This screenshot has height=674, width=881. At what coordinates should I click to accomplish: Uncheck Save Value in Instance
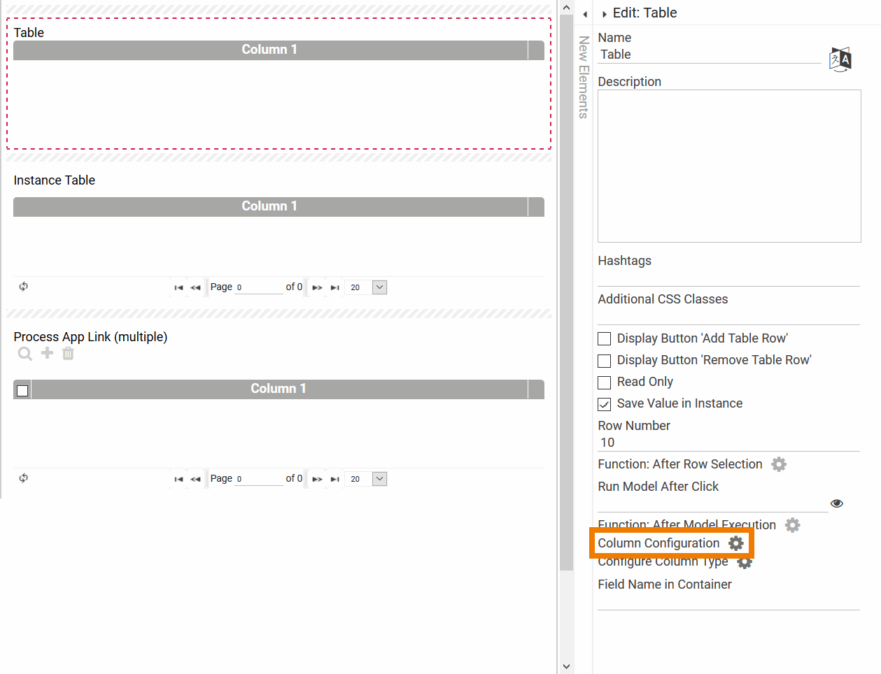(605, 404)
